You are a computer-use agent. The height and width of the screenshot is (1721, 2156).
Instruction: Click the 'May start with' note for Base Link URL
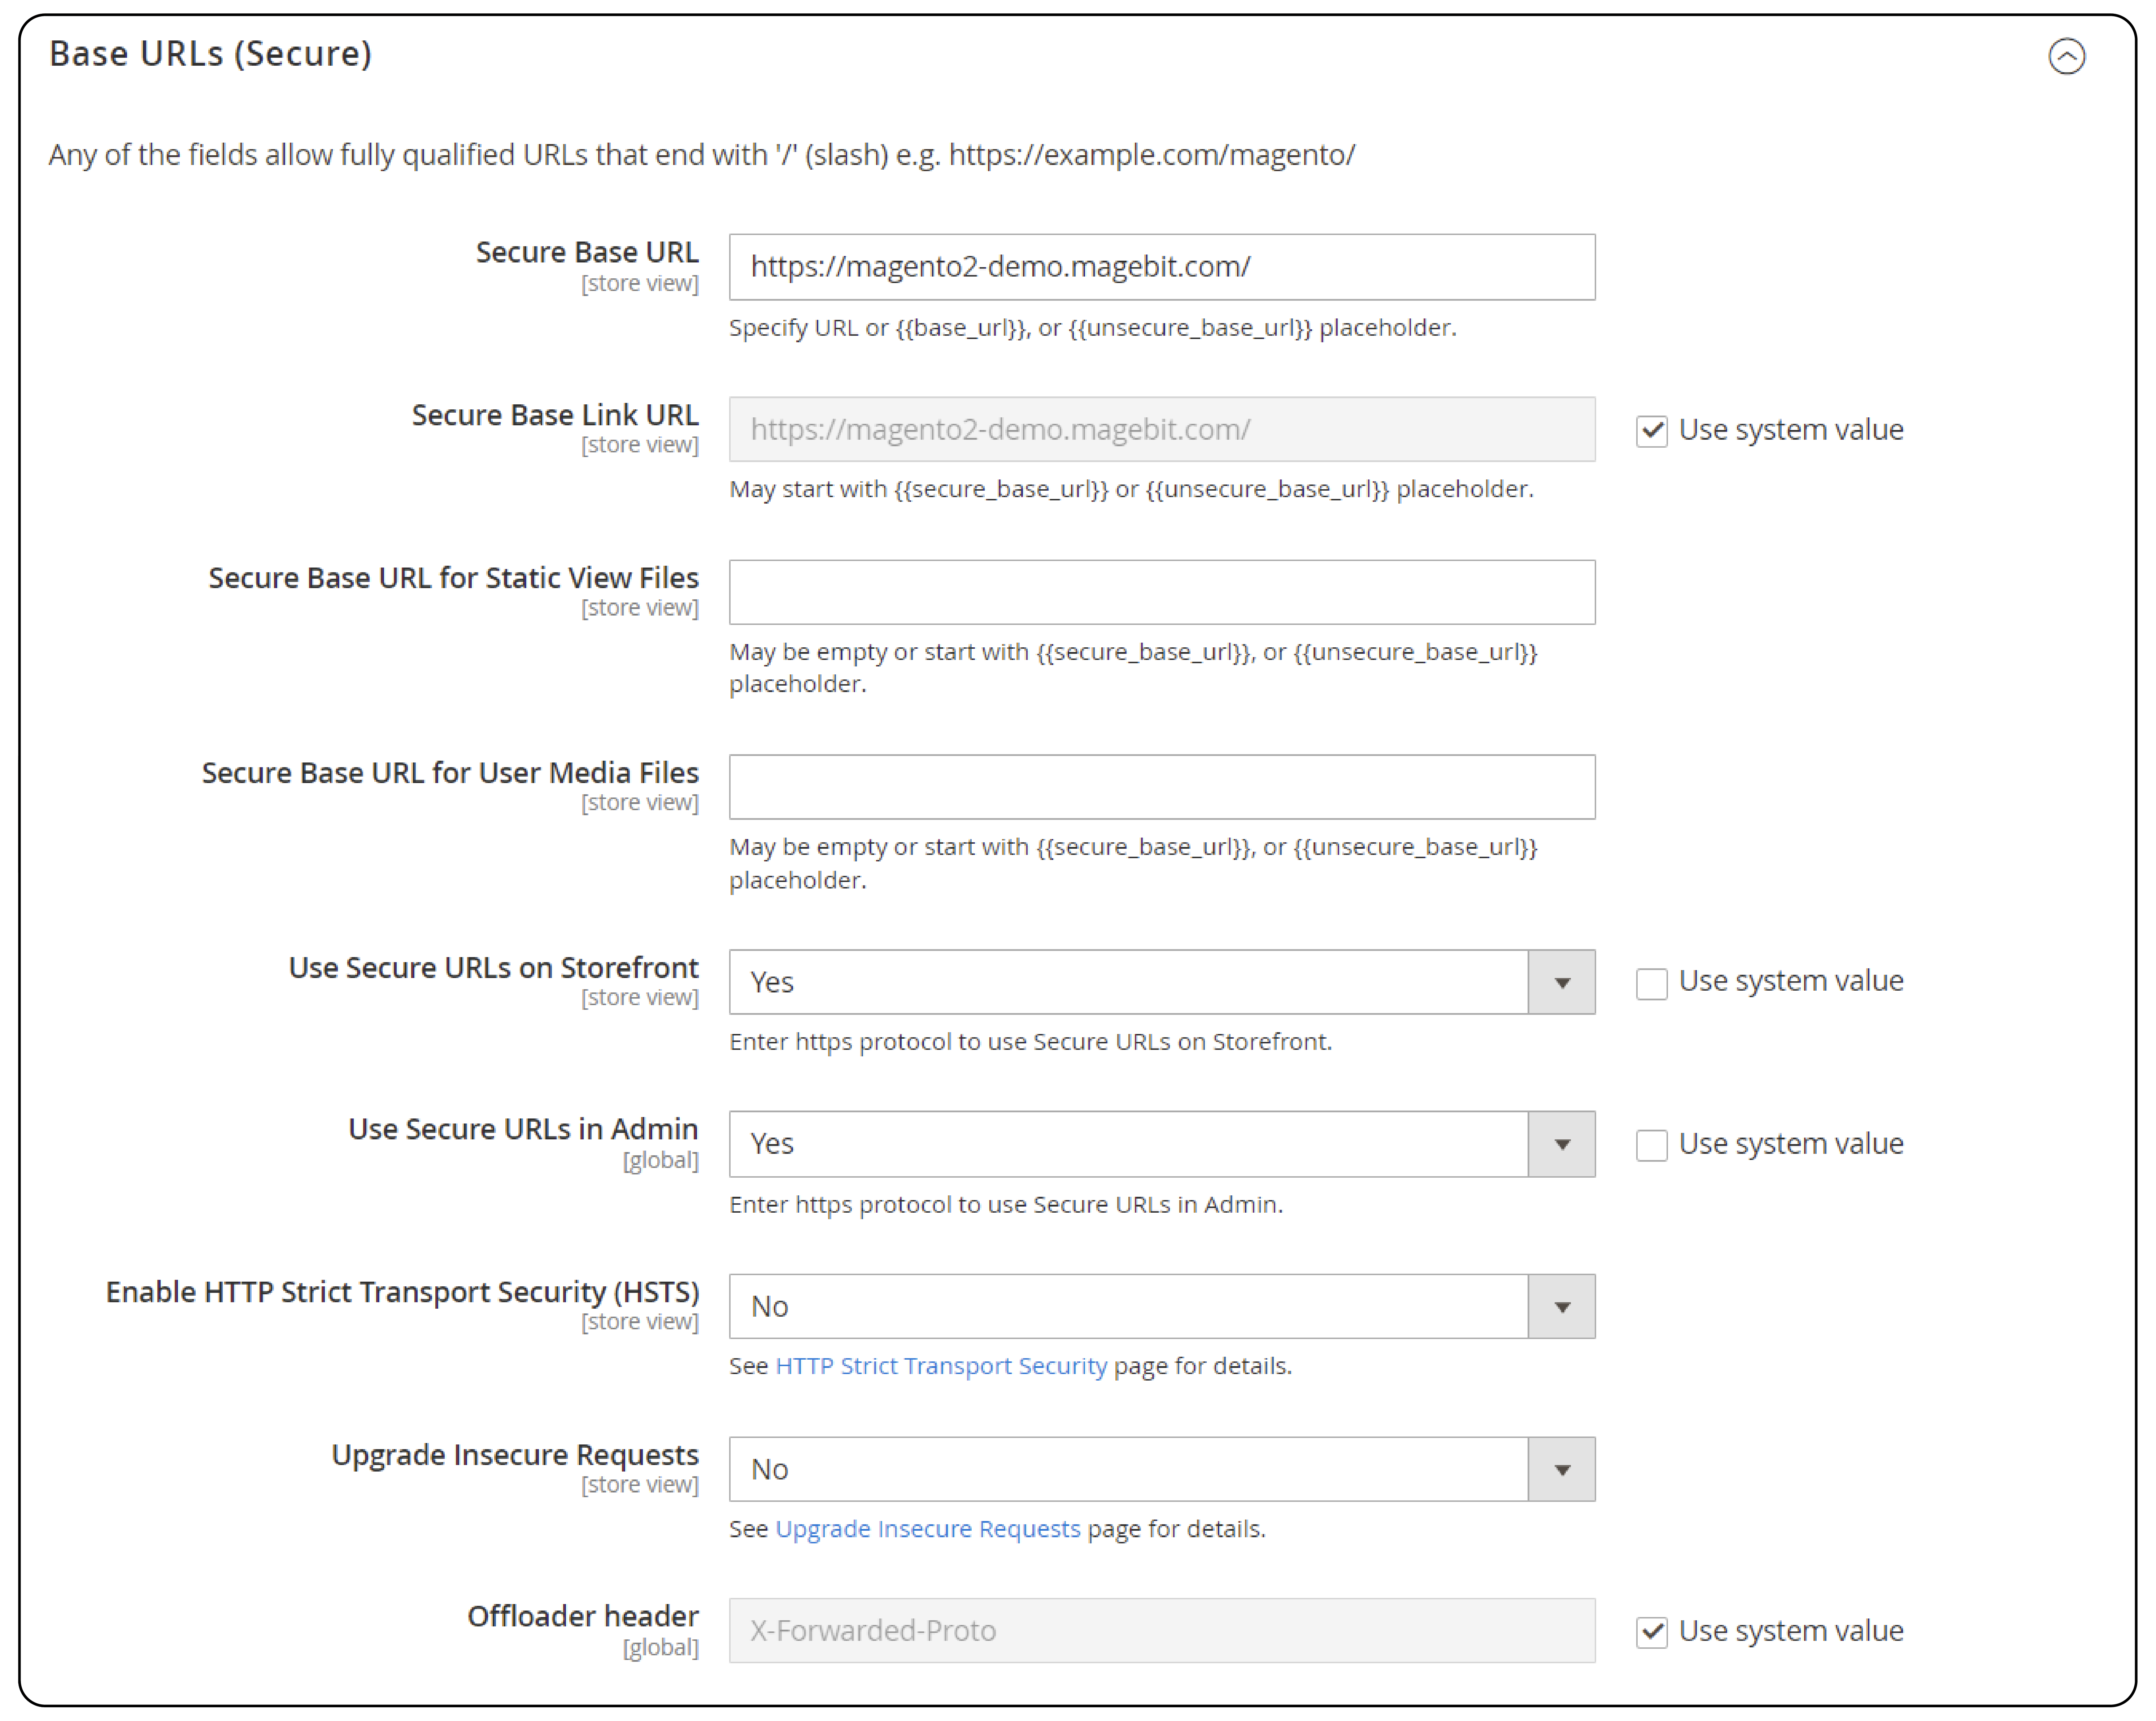[1131, 489]
